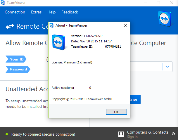Click the Computers & Contacts person icon
The image size is (178, 140).
click(x=121, y=134)
